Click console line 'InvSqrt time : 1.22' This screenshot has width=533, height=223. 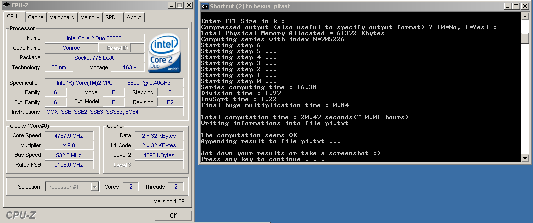point(239,99)
